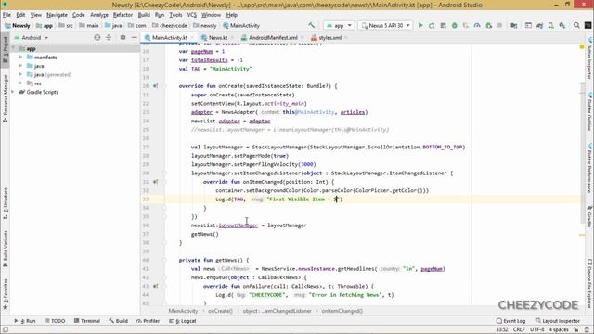Open the Profiler tool window
The image size is (594, 334).
click(x=148, y=321)
